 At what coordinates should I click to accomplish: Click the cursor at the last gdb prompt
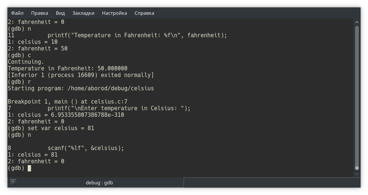tap(29, 168)
